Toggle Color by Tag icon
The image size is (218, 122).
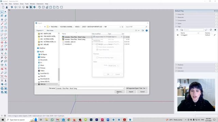(211, 30)
